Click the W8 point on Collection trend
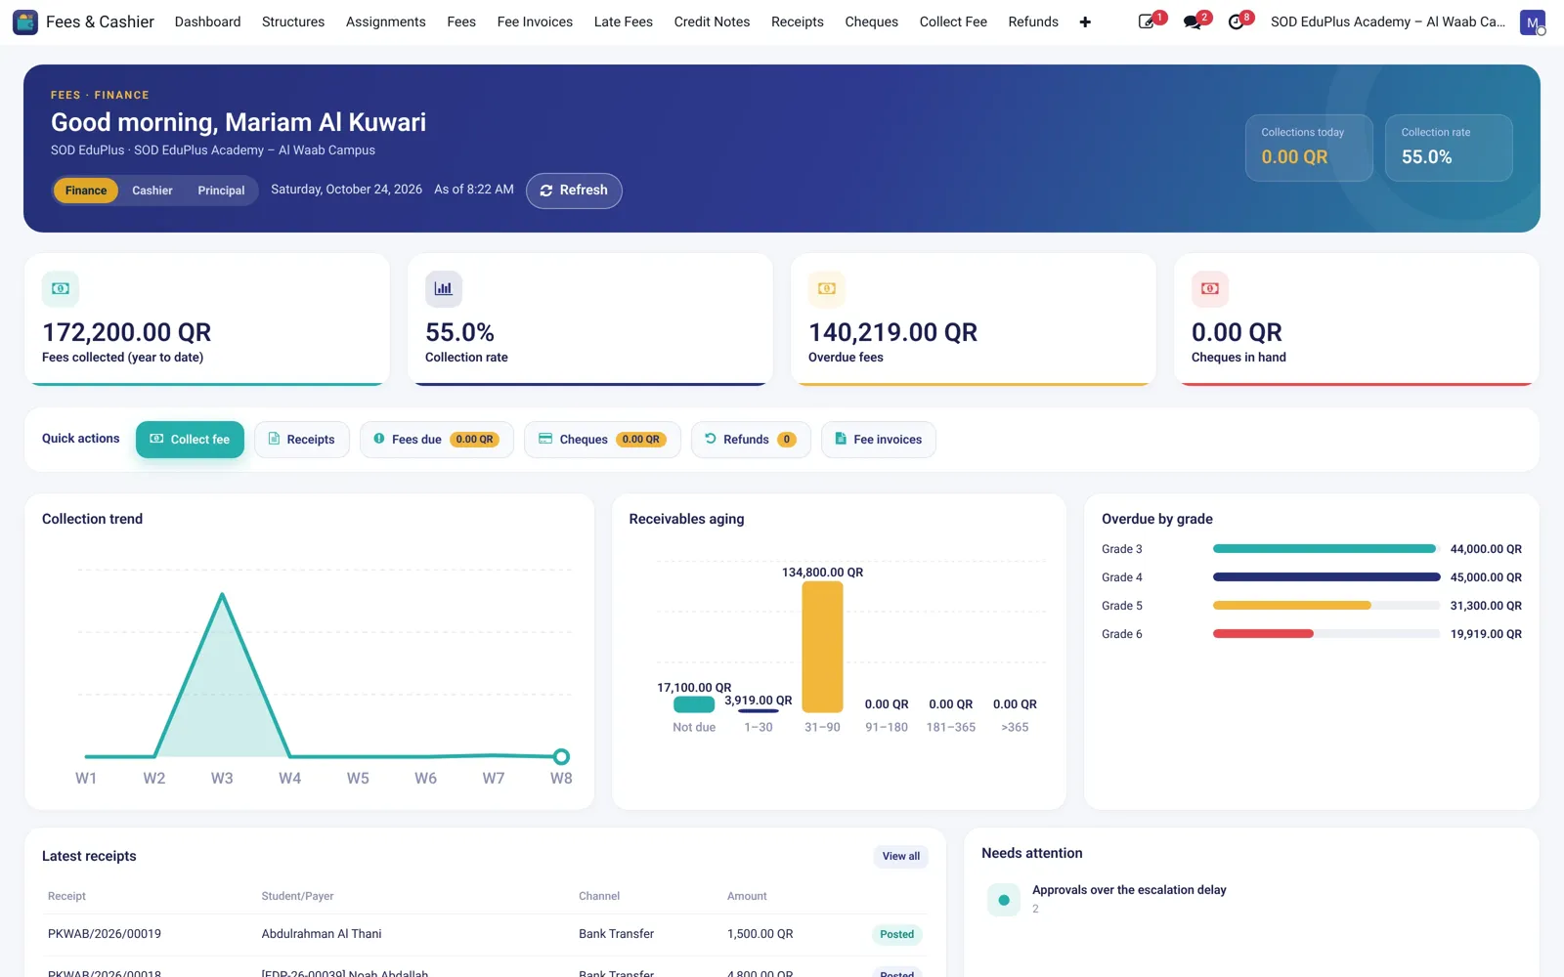 pyautogui.click(x=561, y=756)
